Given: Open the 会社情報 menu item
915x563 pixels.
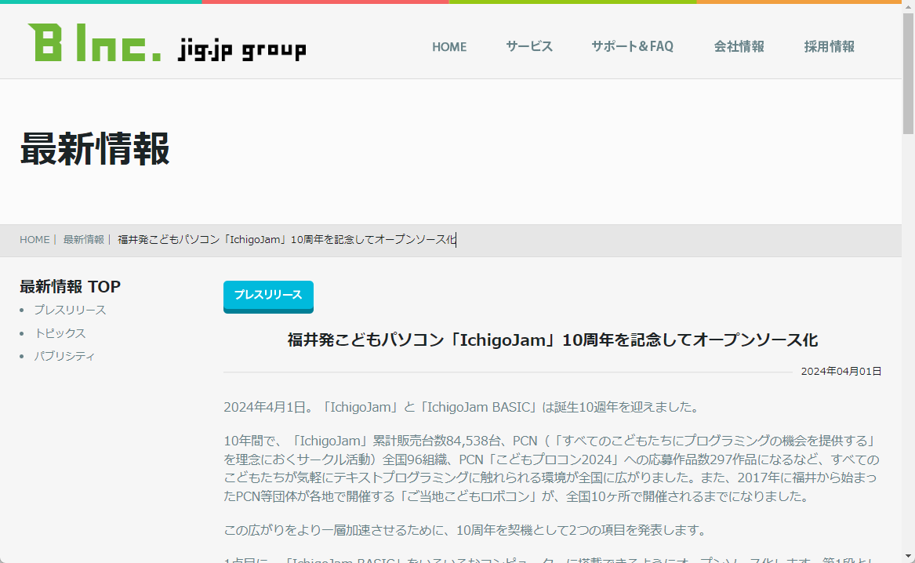Looking at the screenshot, I should (x=739, y=47).
